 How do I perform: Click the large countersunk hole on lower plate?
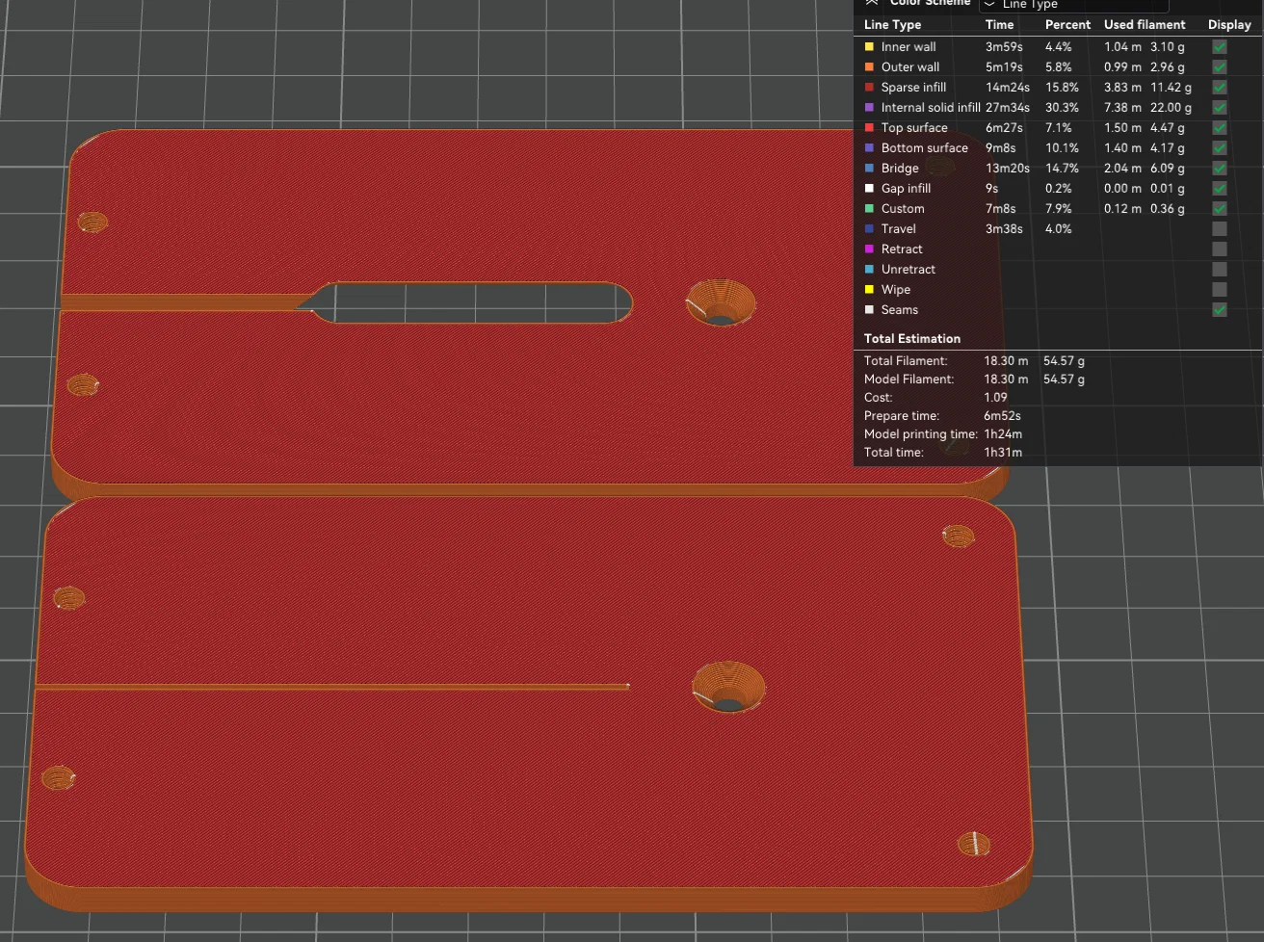729,688
